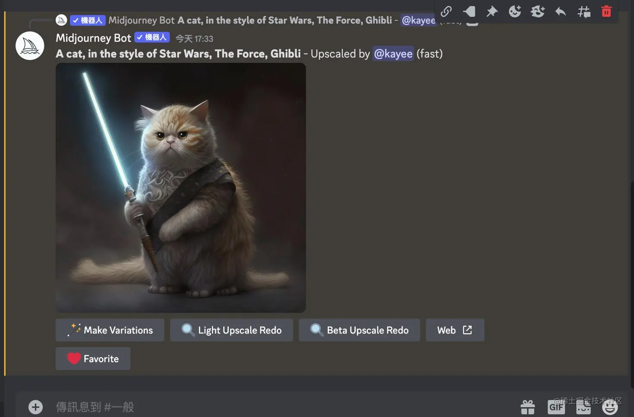Viewport: 634px width, 417px height.
Task: Click the small avatar in reply preview
Action: pos(61,20)
